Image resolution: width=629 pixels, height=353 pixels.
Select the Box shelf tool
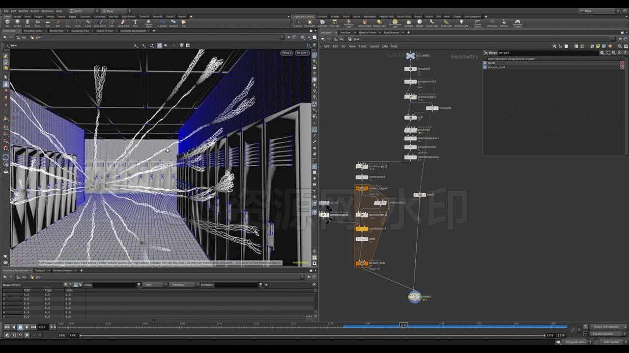pos(7,23)
